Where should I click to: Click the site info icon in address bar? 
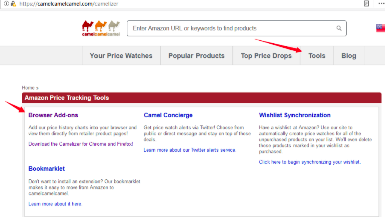(6, 4)
